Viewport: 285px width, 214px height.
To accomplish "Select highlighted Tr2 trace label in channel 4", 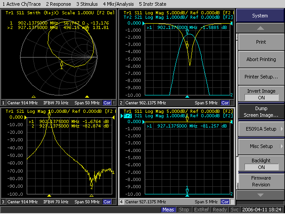I will point(128,116).
